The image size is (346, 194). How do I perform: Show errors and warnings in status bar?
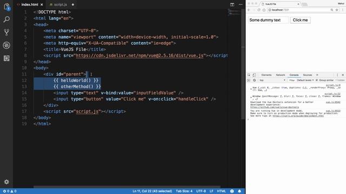point(10,191)
